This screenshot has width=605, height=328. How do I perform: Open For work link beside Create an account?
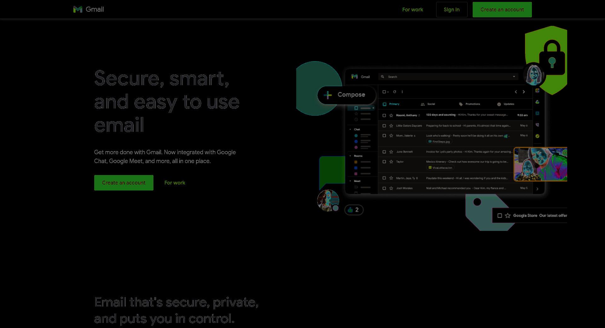[175, 183]
